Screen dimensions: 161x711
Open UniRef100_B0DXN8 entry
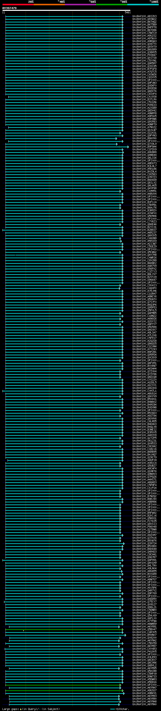point(144,407)
